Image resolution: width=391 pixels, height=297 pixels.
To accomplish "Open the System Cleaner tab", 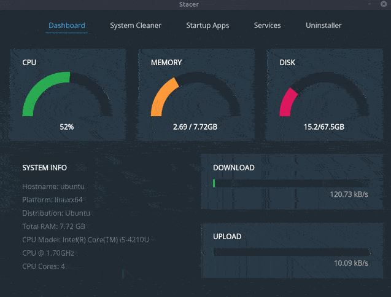I will point(136,26).
